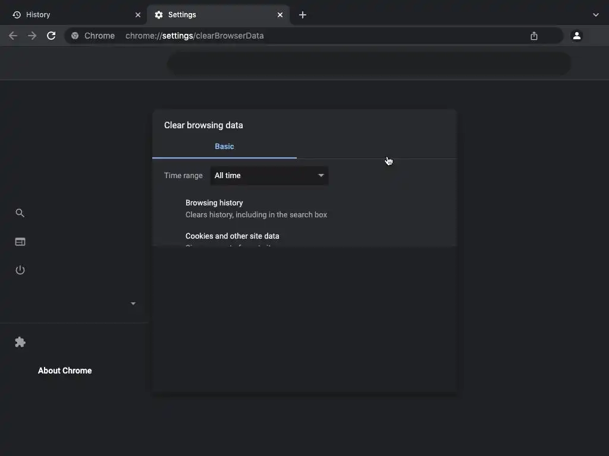Select Cookies and other site data option
This screenshot has height=456, width=609.
point(232,236)
